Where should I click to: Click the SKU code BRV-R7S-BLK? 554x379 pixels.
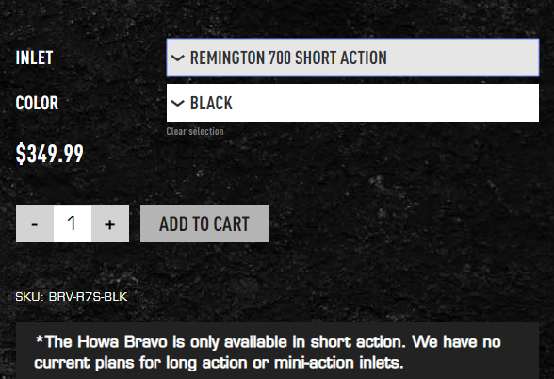click(88, 297)
